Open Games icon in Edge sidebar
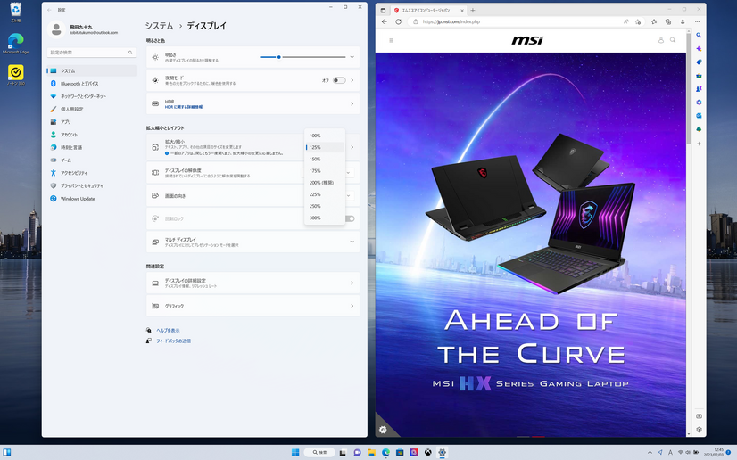Viewport: 737px width, 460px height. click(x=699, y=89)
